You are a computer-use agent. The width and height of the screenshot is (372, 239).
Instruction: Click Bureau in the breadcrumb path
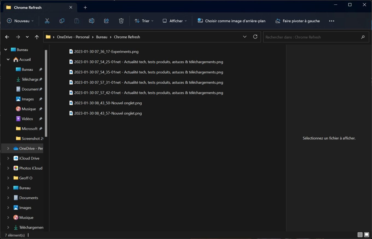pyautogui.click(x=101, y=37)
